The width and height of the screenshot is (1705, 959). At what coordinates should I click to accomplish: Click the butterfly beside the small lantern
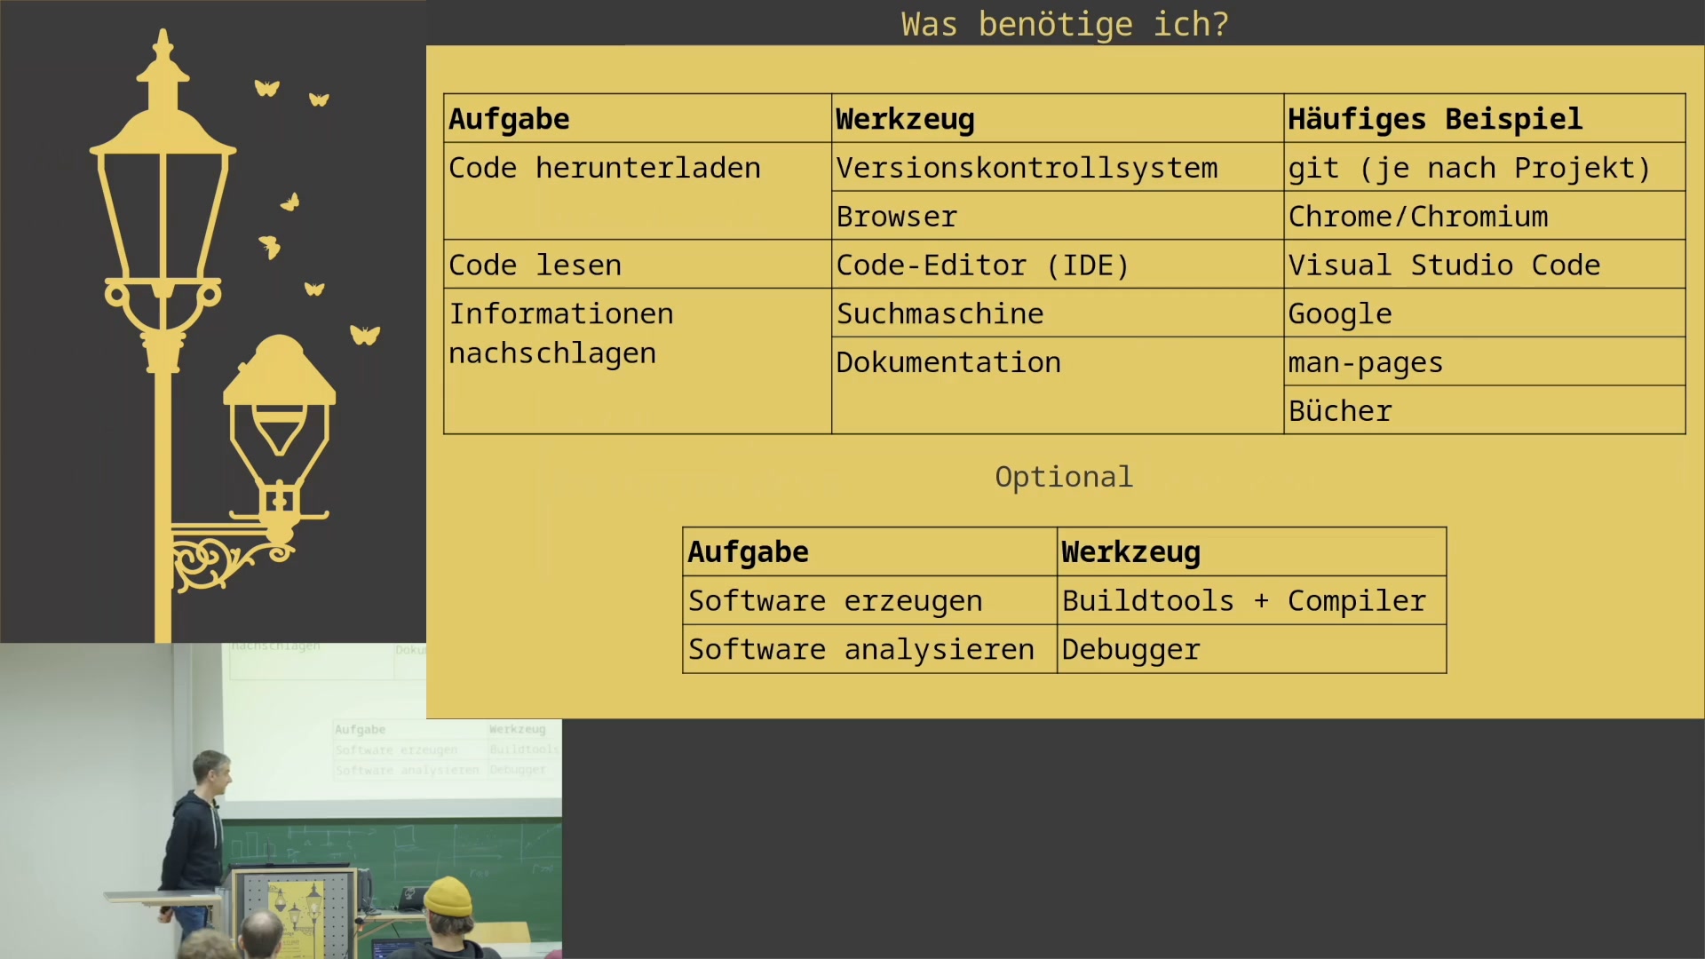point(364,335)
